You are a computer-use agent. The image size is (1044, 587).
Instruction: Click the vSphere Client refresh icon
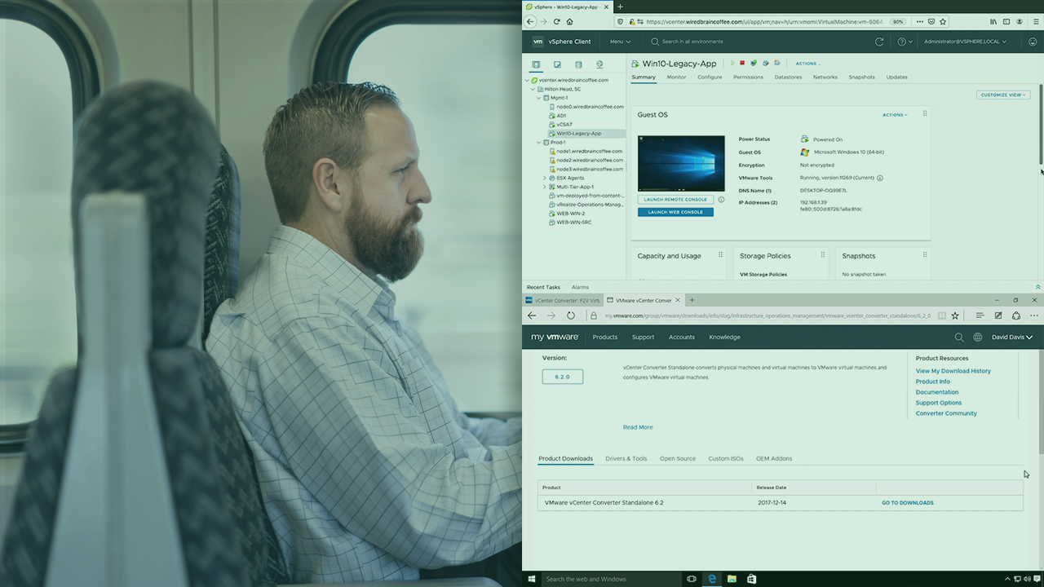[879, 42]
